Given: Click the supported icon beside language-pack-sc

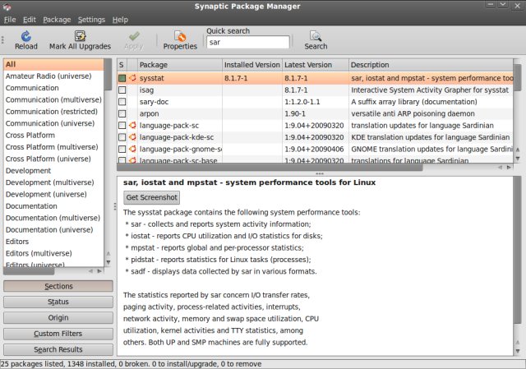Looking at the screenshot, I should pyautogui.click(x=132, y=125).
